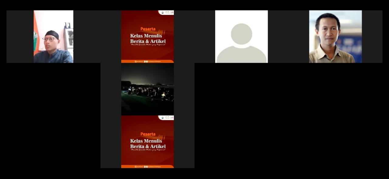
Task: Click the logo badge on the upper poster
Action: pos(166,12)
